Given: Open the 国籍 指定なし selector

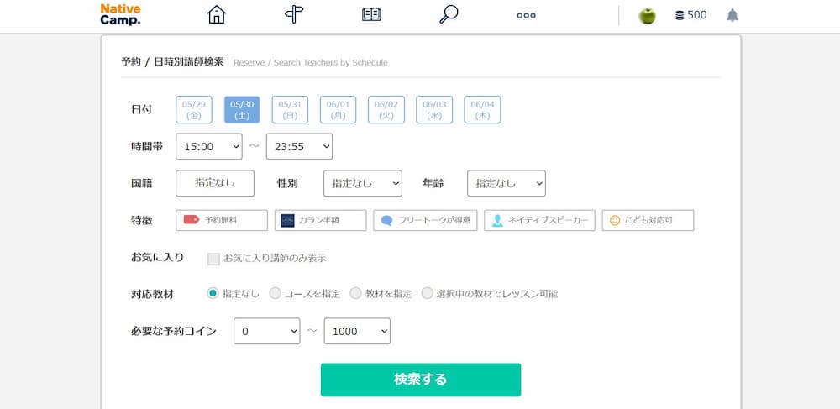Looking at the screenshot, I should (215, 183).
